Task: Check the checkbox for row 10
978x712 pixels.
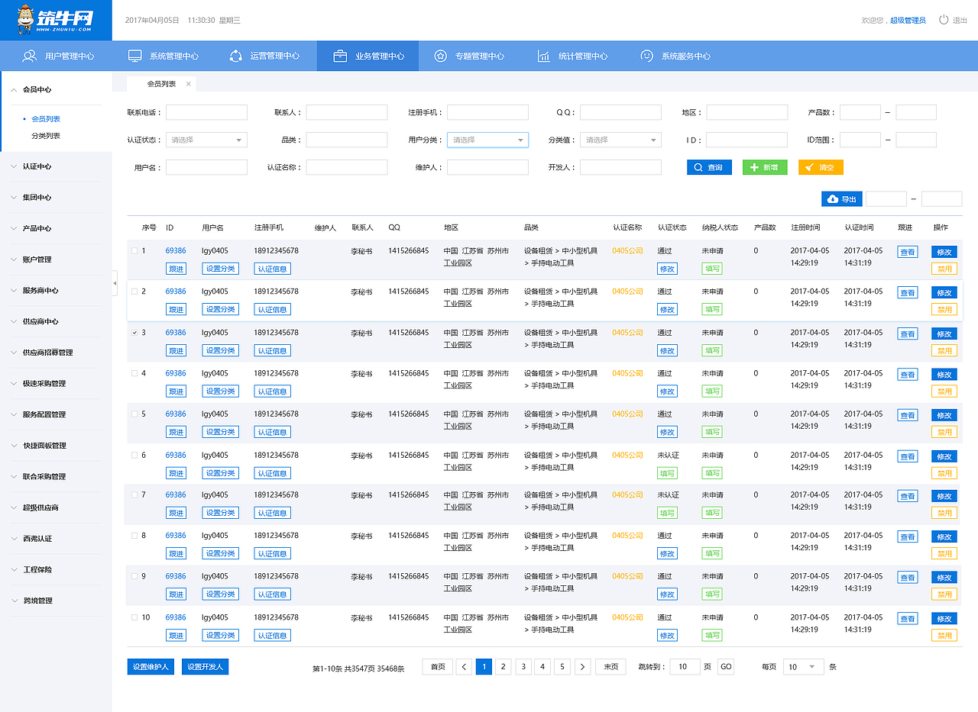Action: (134, 617)
